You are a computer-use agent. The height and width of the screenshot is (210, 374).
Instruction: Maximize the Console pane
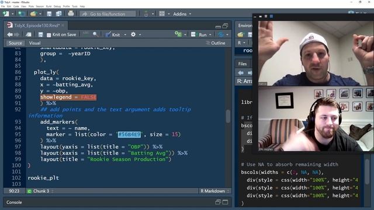225,202
